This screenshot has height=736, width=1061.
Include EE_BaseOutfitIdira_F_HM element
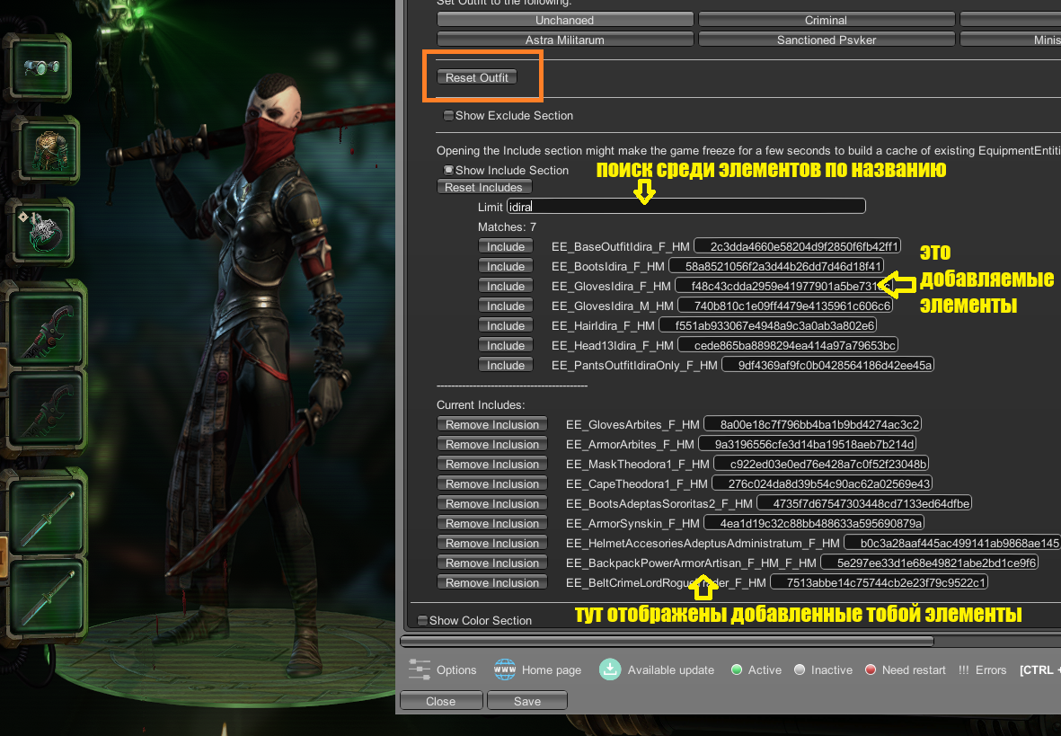point(506,246)
